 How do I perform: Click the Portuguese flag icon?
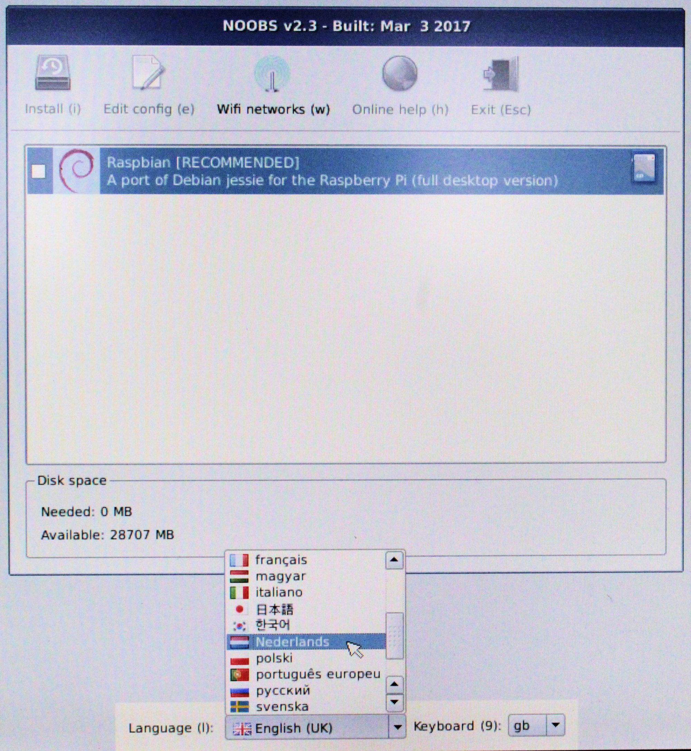[x=239, y=675]
